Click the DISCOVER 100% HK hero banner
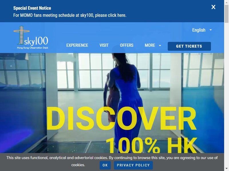 tap(112, 103)
